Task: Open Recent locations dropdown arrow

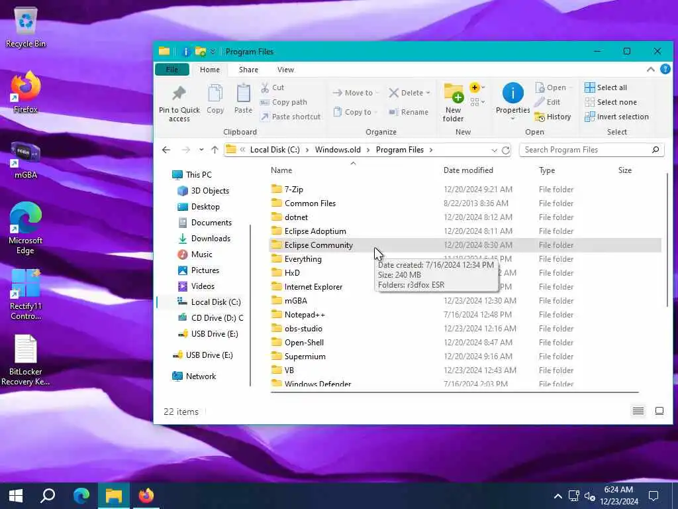Action: pyautogui.click(x=201, y=150)
